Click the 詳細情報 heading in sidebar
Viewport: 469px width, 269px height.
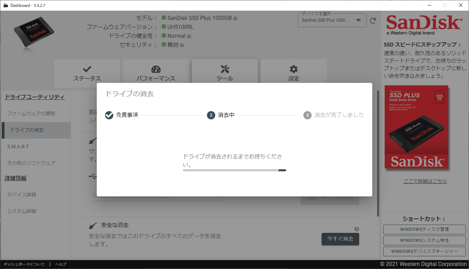click(15, 179)
